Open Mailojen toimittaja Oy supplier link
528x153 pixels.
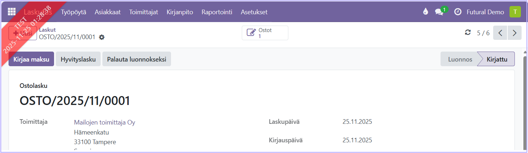pyautogui.click(x=105, y=122)
